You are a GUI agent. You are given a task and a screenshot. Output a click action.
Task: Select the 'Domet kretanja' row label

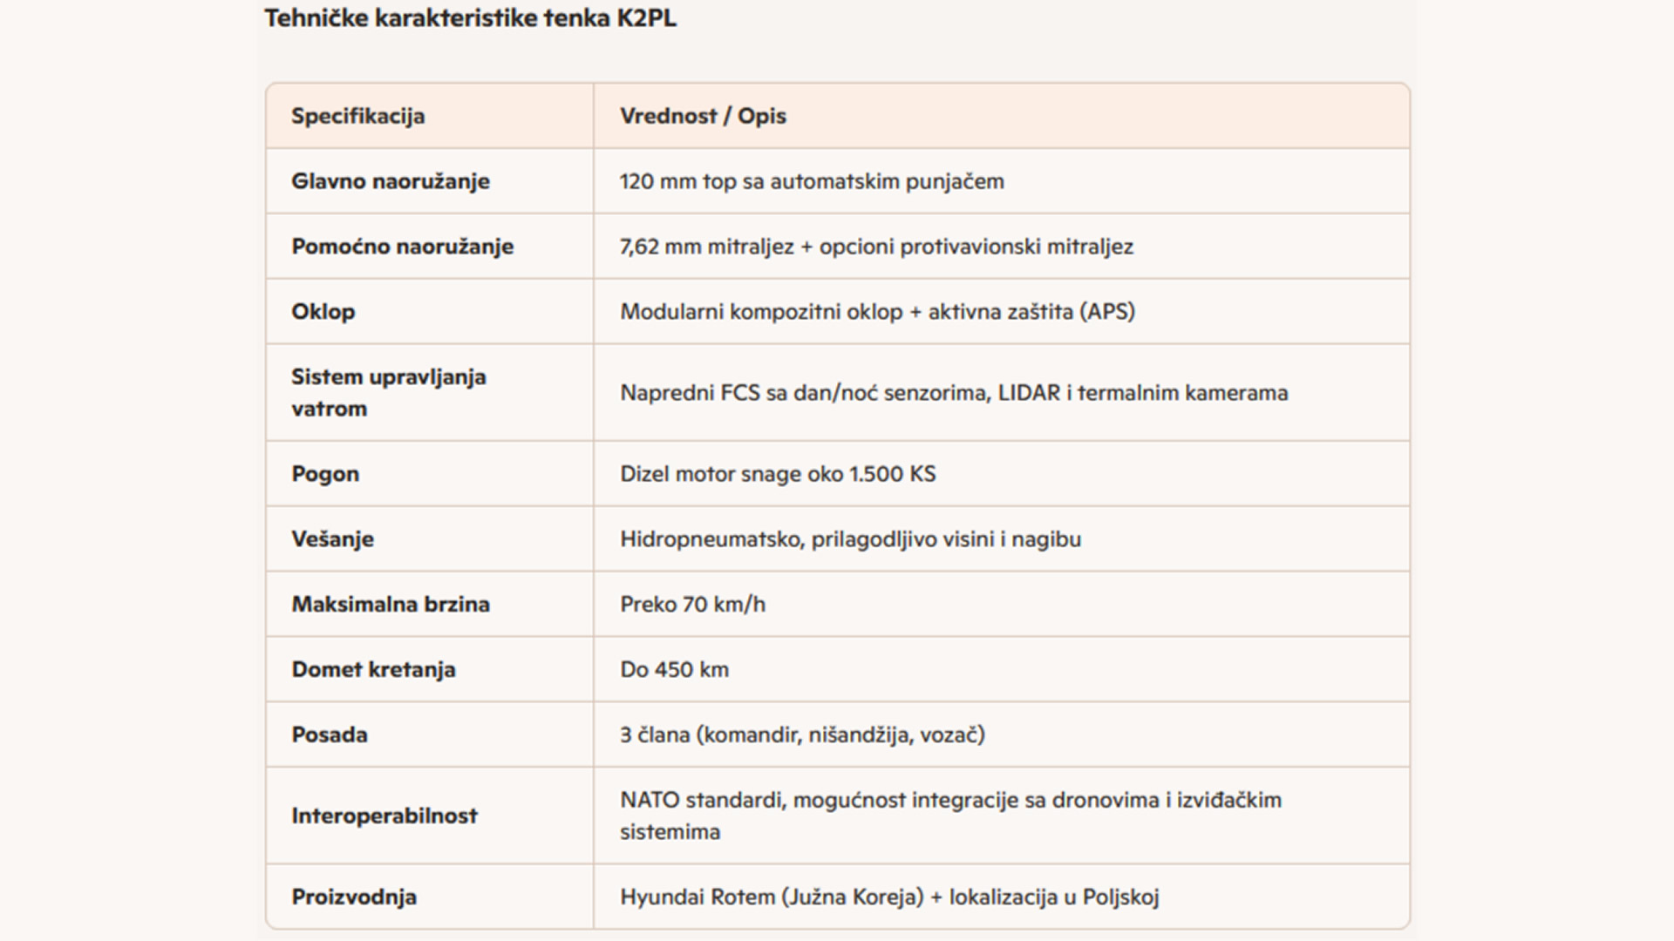(x=374, y=670)
